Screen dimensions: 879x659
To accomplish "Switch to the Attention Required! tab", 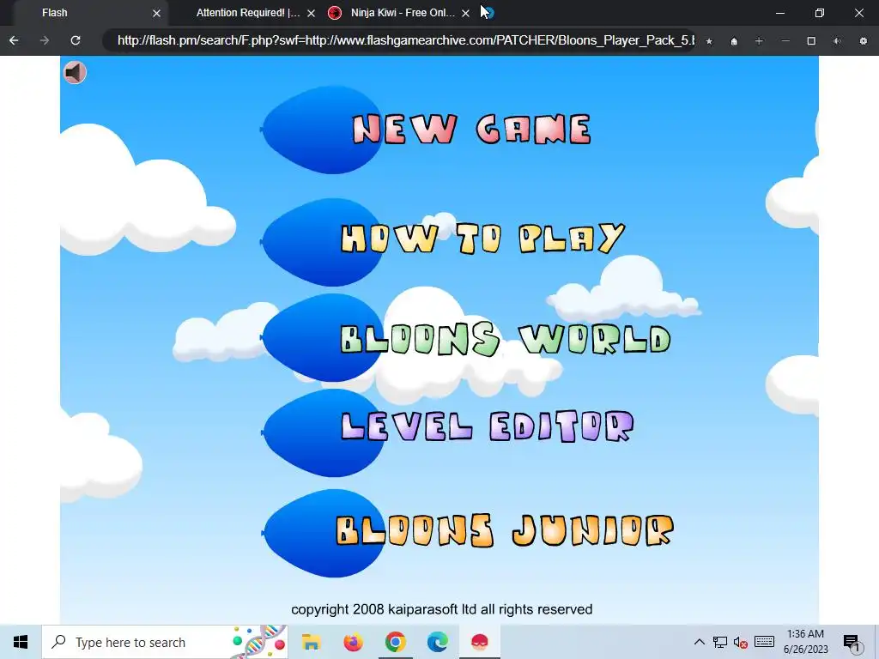I will [248, 12].
